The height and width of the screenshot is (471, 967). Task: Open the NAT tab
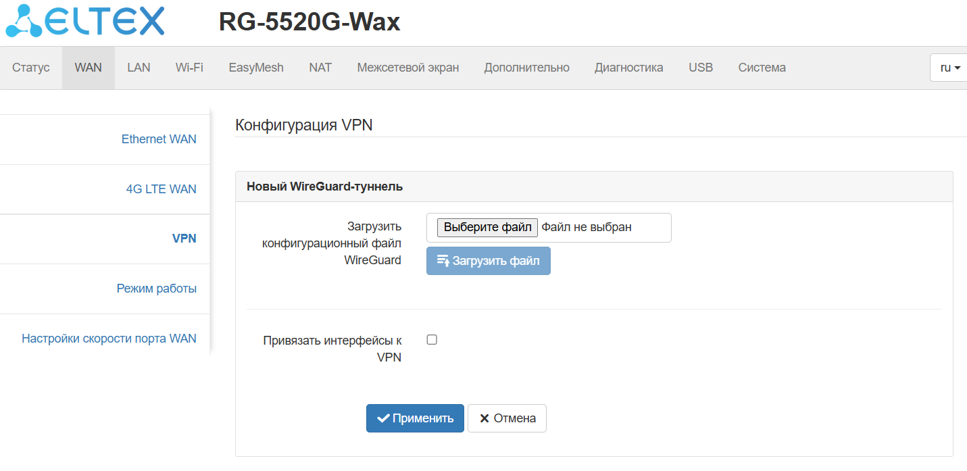320,68
